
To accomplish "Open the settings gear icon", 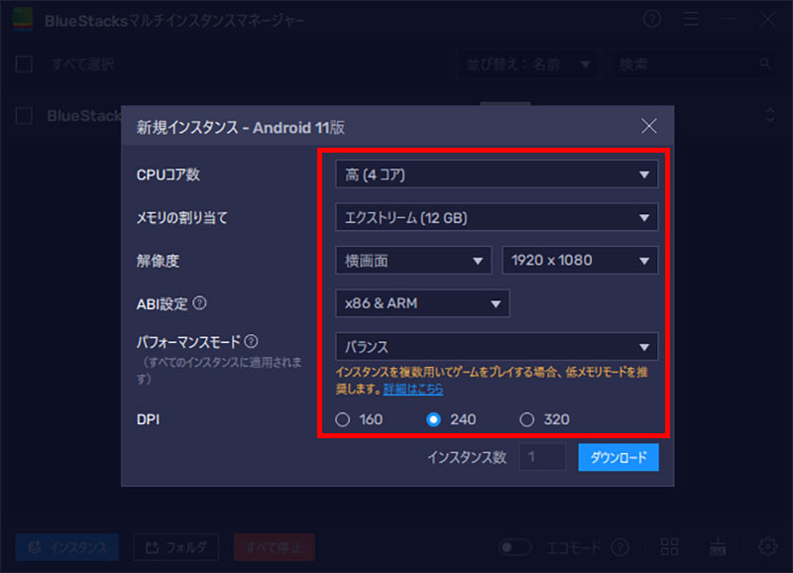I will point(767,546).
